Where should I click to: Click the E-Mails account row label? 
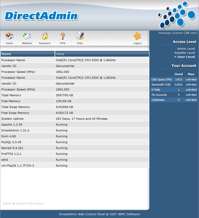click(156, 90)
